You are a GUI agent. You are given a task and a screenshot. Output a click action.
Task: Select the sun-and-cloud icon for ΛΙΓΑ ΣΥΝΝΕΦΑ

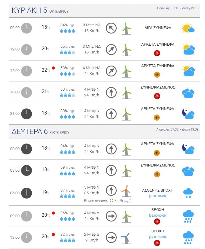tap(188, 28)
